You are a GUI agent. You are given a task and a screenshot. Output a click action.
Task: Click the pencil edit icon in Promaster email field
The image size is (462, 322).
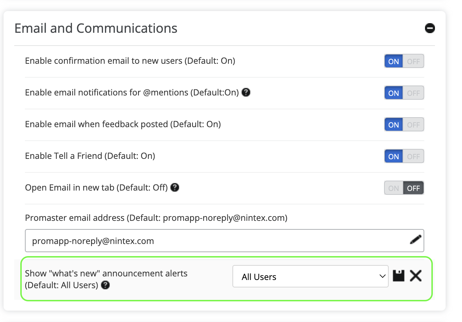[x=415, y=240]
